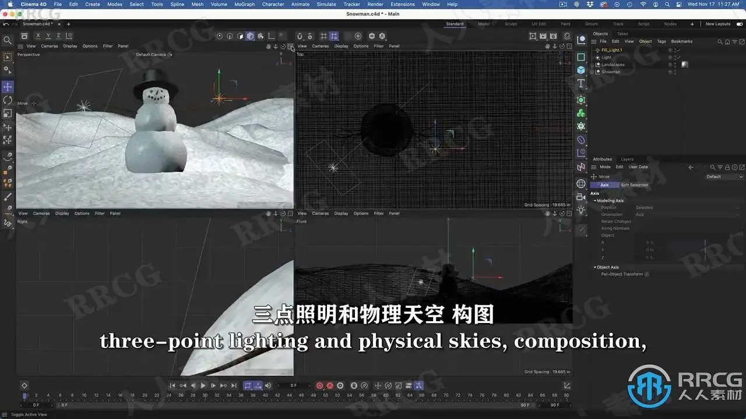746x419 pixels.
Task: Select the Light object in Object Manager
Action: click(x=607, y=58)
